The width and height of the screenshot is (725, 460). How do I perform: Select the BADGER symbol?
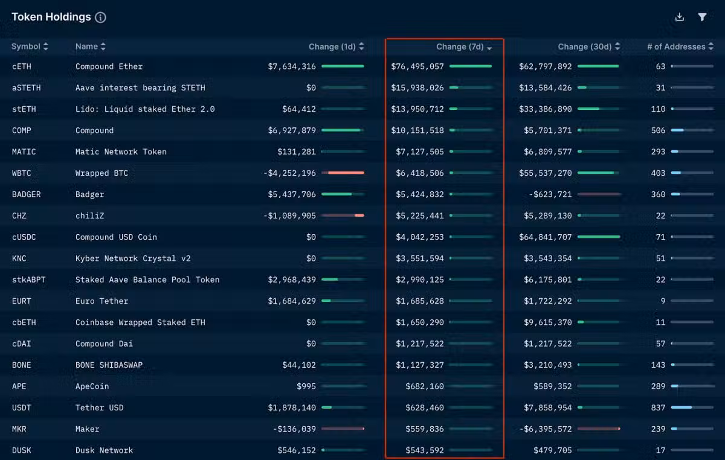[x=26, y=194]
